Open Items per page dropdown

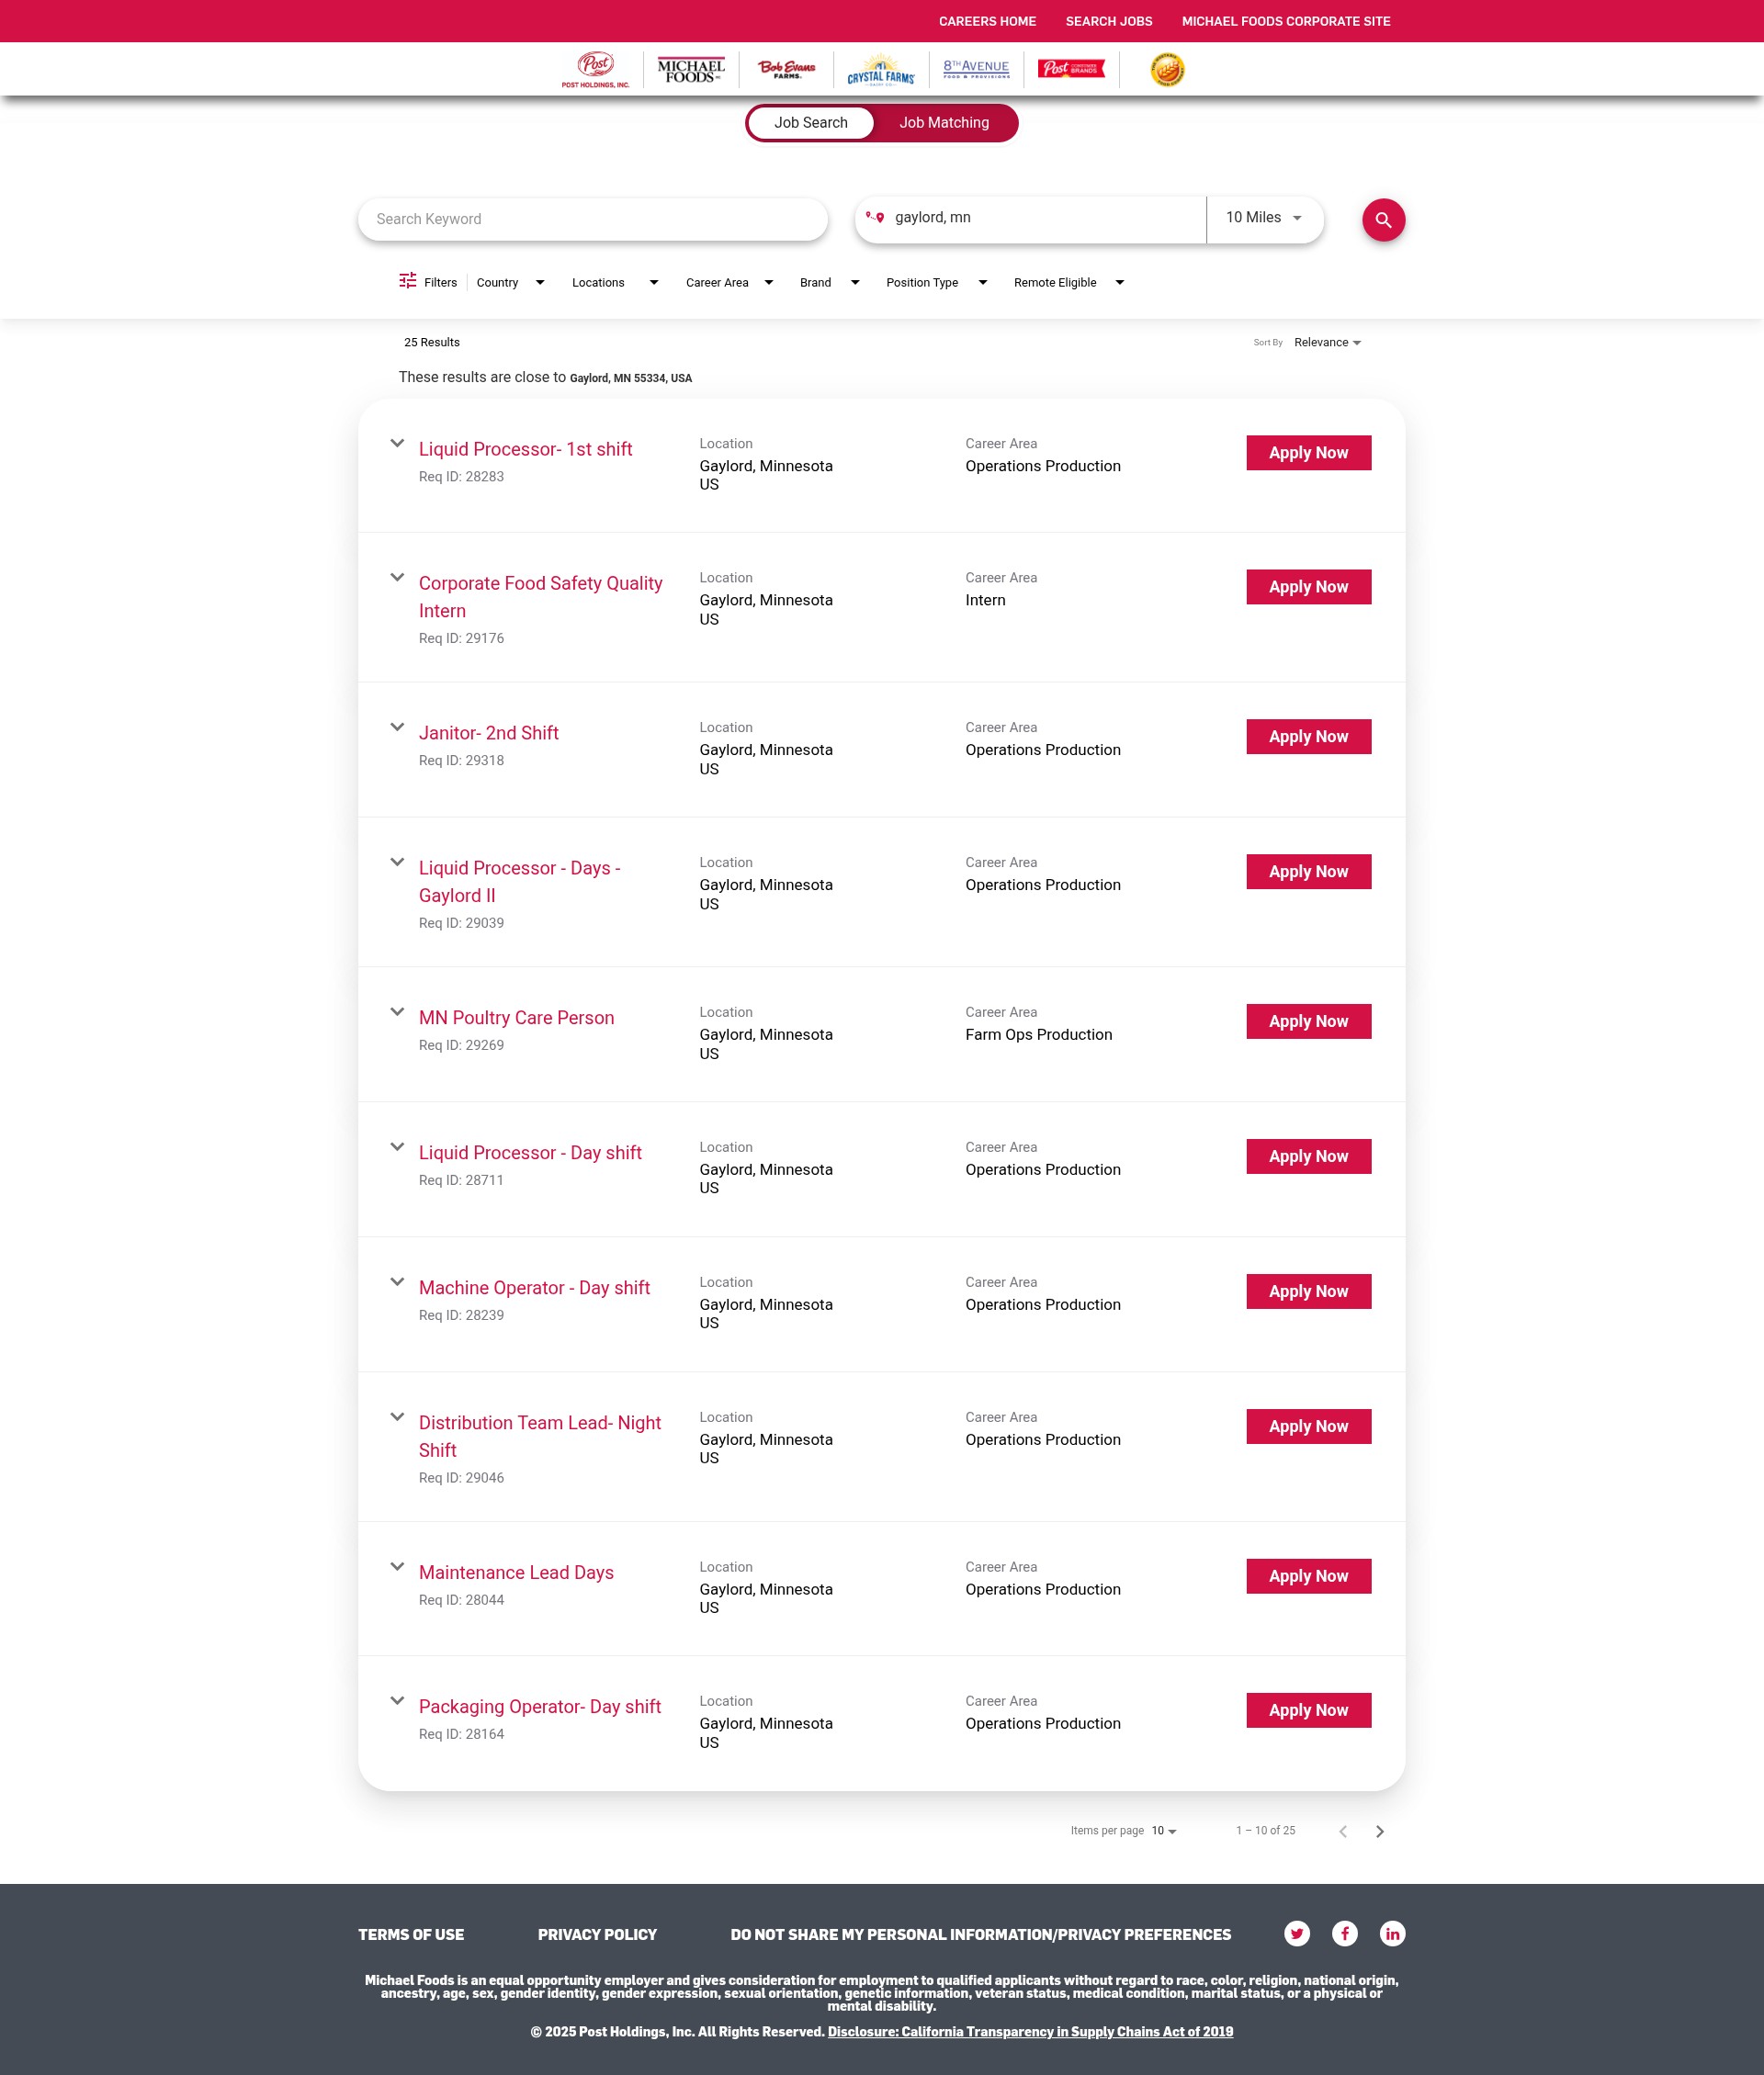click(x=1164, y=1831)
